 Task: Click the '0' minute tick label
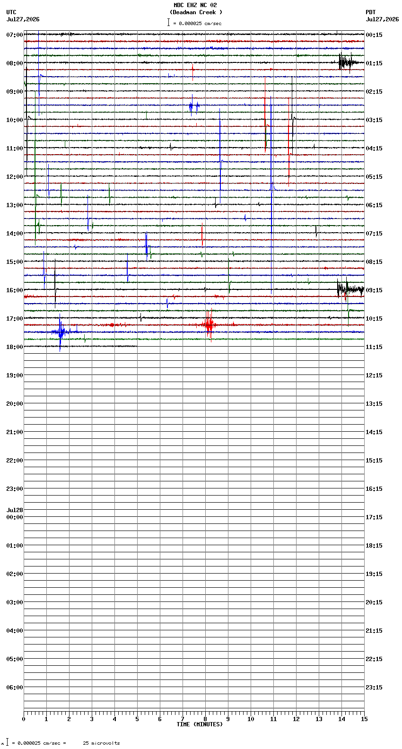[24, 719]
